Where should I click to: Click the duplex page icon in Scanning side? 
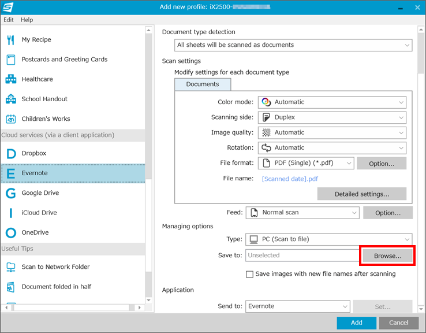[x=266, y=117]
